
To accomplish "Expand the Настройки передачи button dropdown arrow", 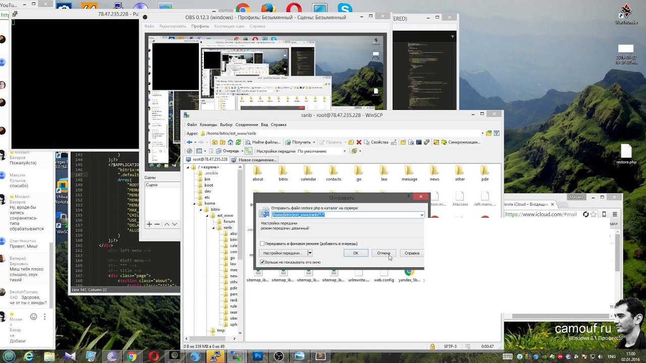I will 310,253.
